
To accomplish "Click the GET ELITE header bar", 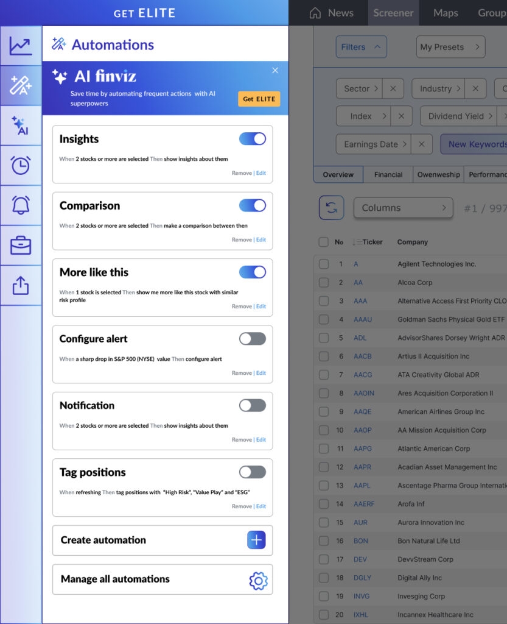I will pyautogui.click(x=144, y=13).
